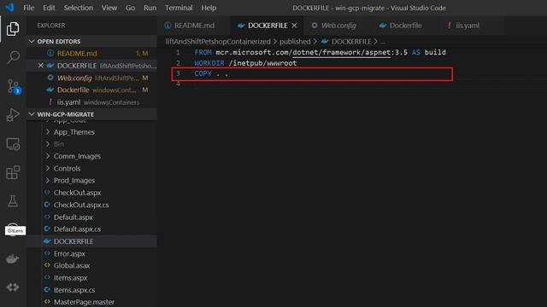This screenshot has height=307, width=547.
Task: Open the Selection menu
Action: pyautogui.click(x=78, y=8)
